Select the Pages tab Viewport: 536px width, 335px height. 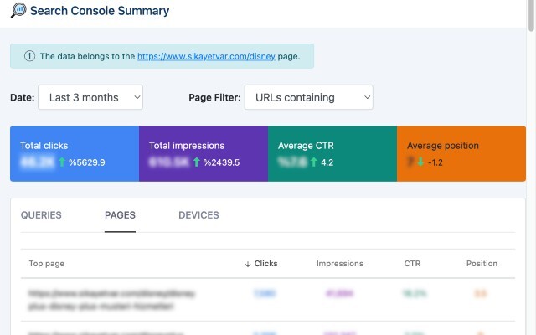(120, 215)
